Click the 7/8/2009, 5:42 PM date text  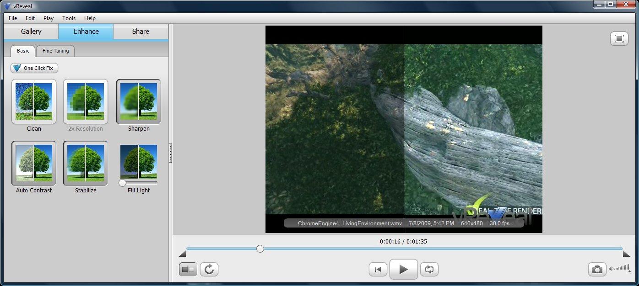pyautogui.click(x=431, y=223)
